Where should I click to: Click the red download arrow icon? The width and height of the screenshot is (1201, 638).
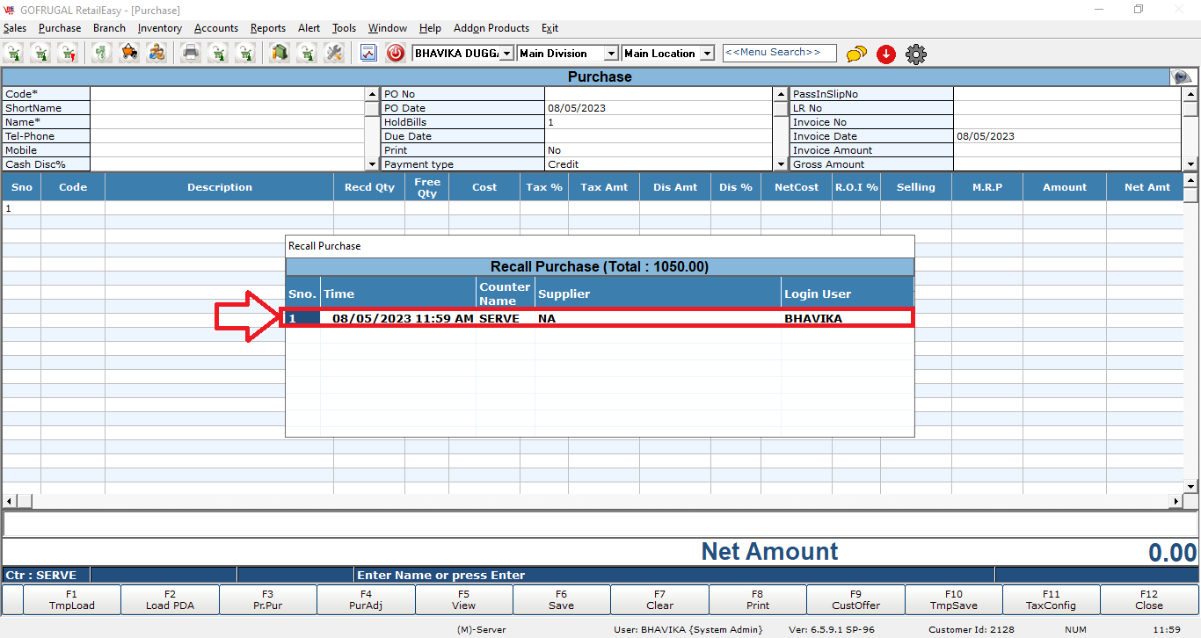(886, 54)
